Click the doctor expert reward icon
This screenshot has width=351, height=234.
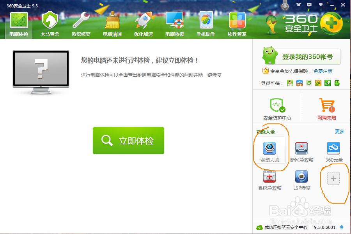(290, 83)
